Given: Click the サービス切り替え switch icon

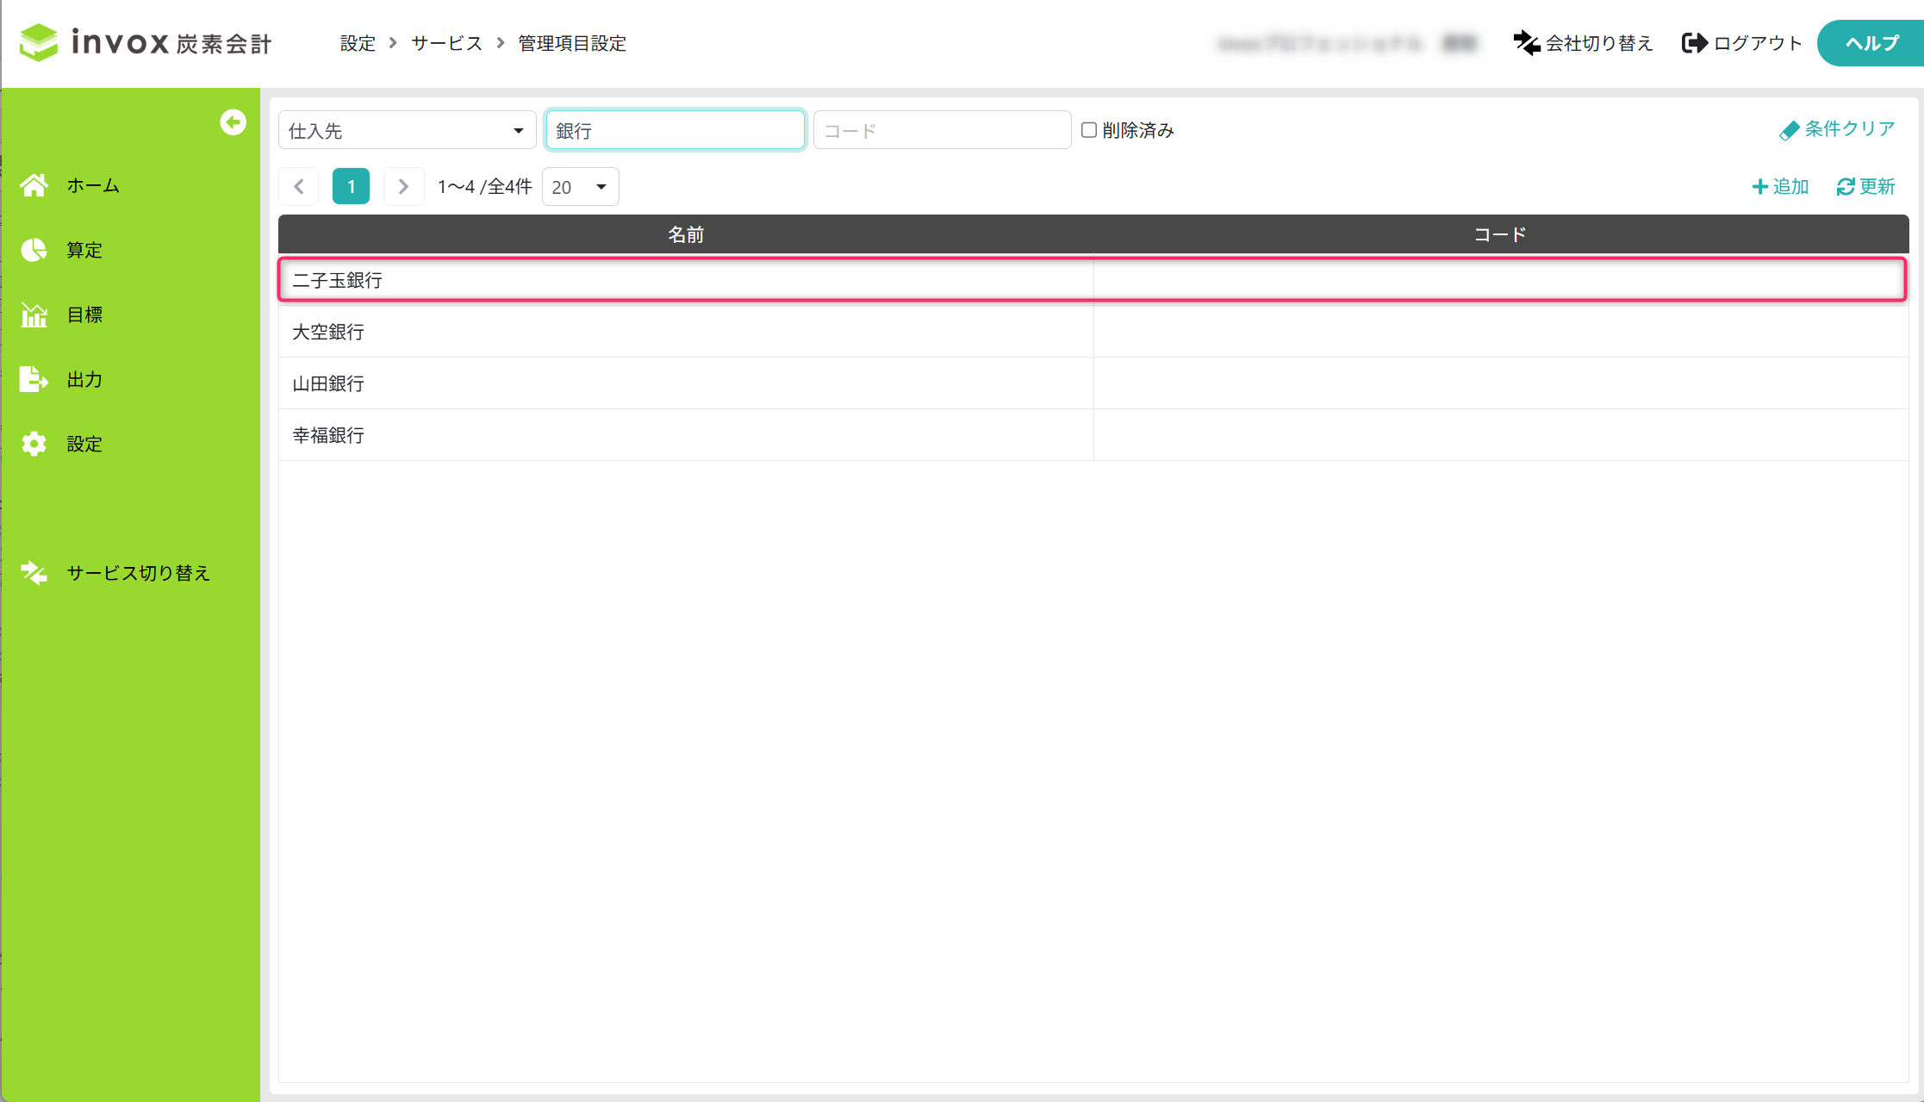Looking at the screenshot, I should click(34, 573).
